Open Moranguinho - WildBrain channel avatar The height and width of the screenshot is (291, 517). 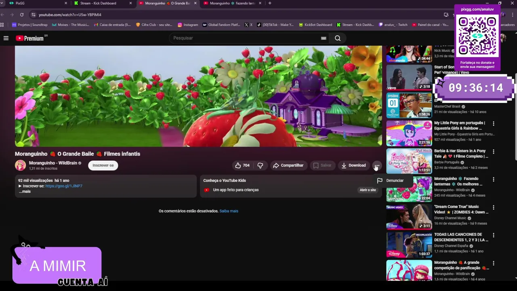(20, 165)
